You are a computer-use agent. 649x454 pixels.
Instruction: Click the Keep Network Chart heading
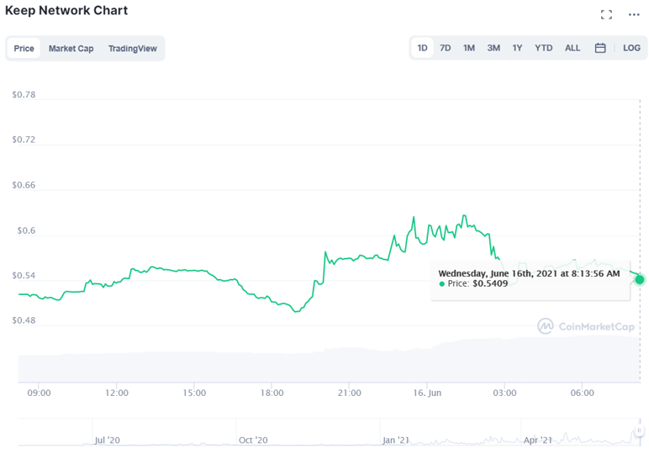coord(66,10)
